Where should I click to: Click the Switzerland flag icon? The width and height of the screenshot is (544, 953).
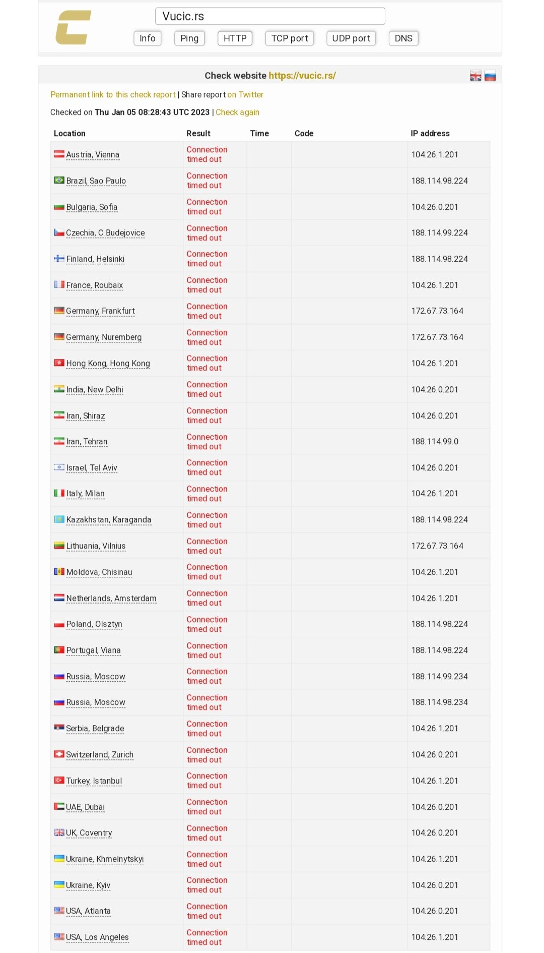point(59,754)
